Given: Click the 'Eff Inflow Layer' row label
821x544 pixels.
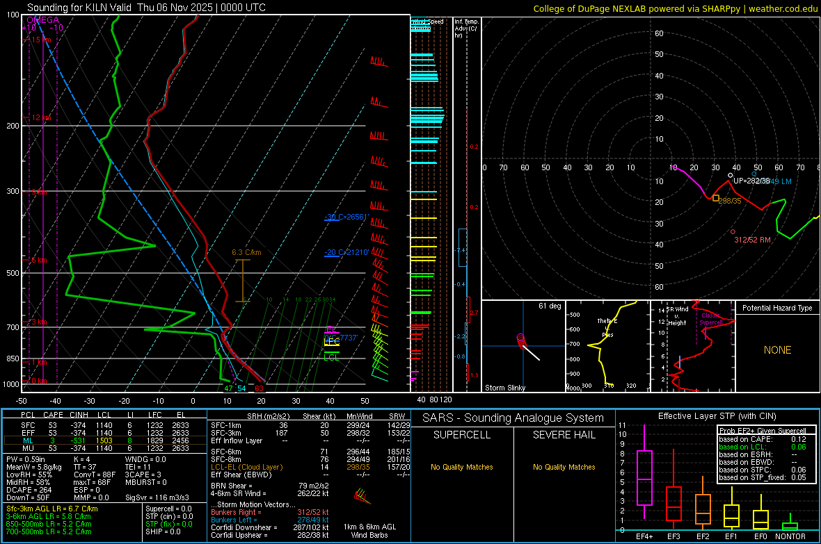Looking at the screenshot, I should 236,440.
